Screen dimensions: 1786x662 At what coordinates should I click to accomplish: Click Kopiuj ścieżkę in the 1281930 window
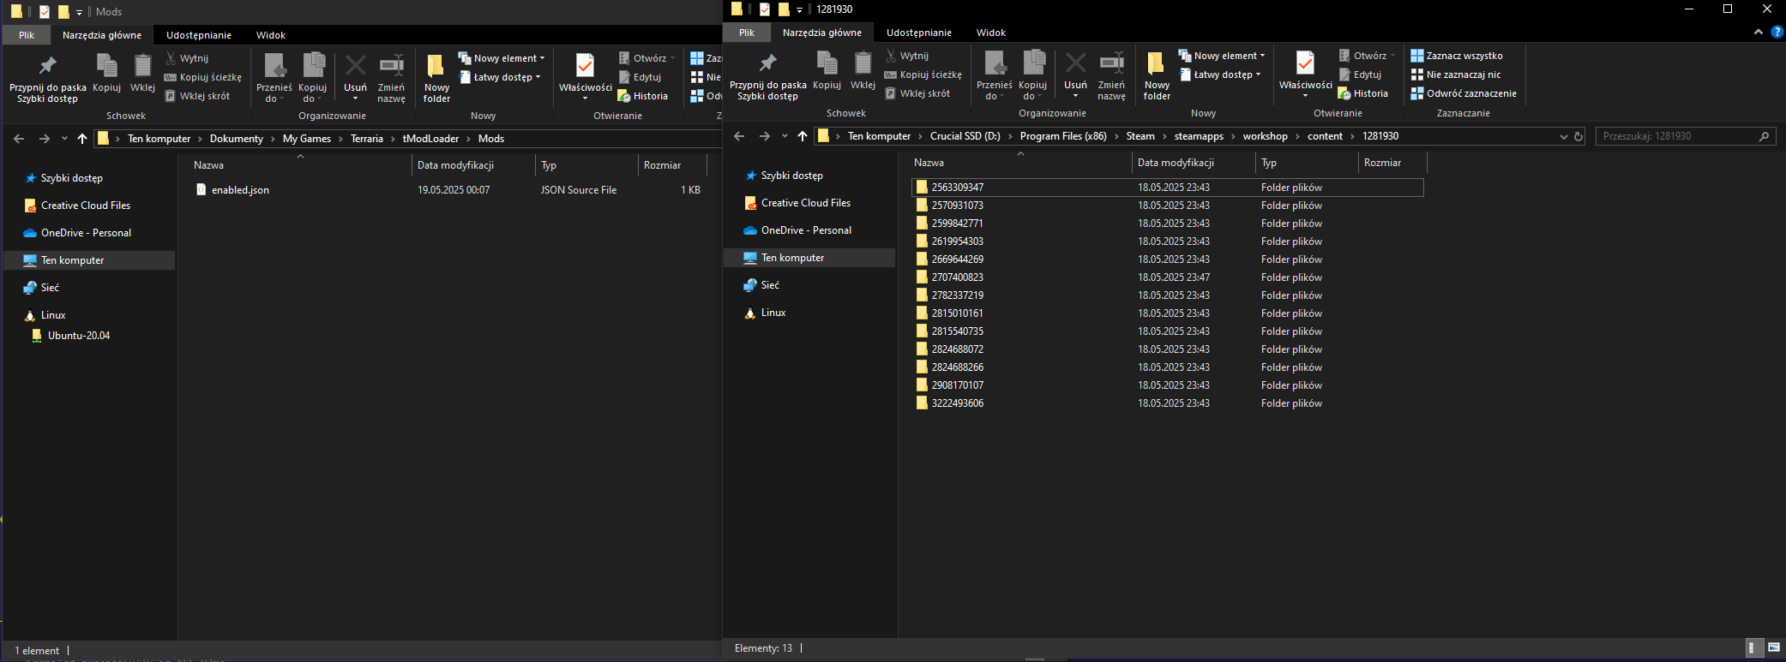tap(923, 75)
